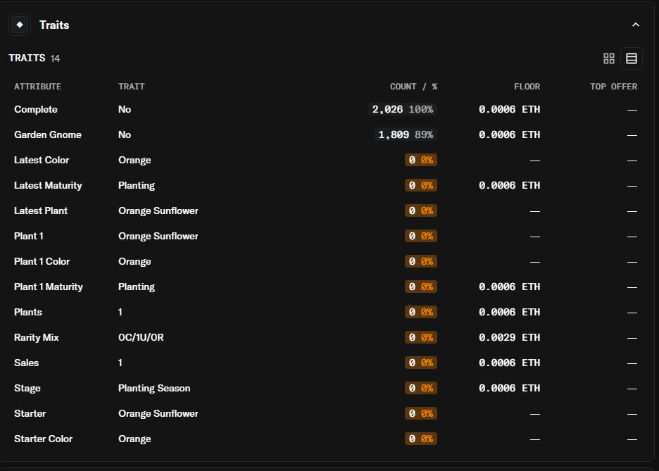Select the Latest Plant attribute label

tap(41, 211)
